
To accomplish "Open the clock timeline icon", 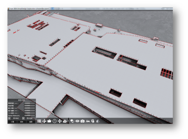I will [55, 121].
